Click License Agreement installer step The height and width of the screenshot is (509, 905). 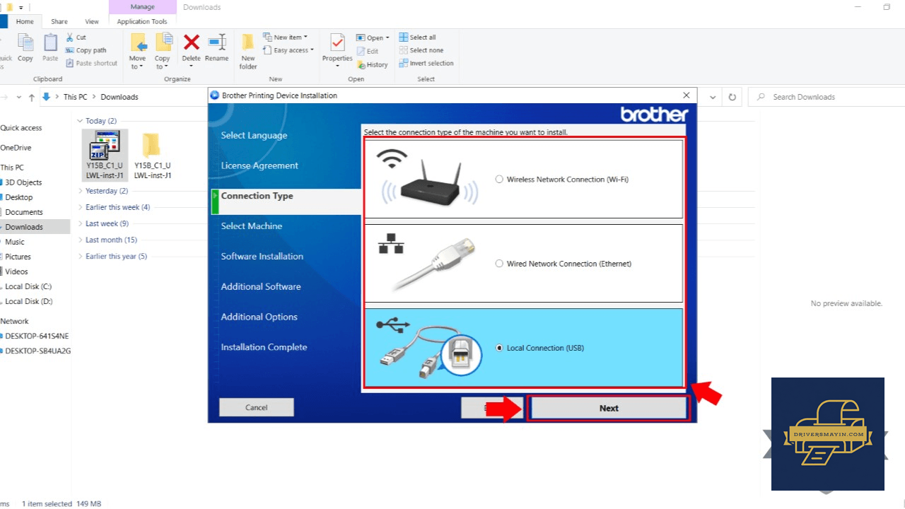(x=259, y=165)
